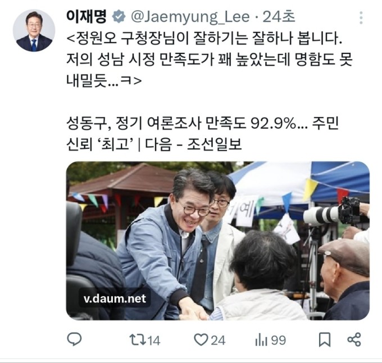Click the '다음 - 조선일보' source line
This screenshot has height=363, width=382.
coord(193,144)
